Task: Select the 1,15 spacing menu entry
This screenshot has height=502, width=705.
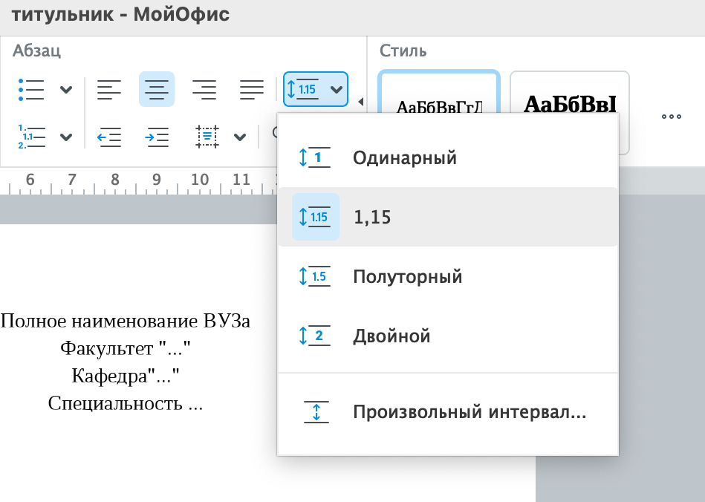Action: (x=448, y=217)
